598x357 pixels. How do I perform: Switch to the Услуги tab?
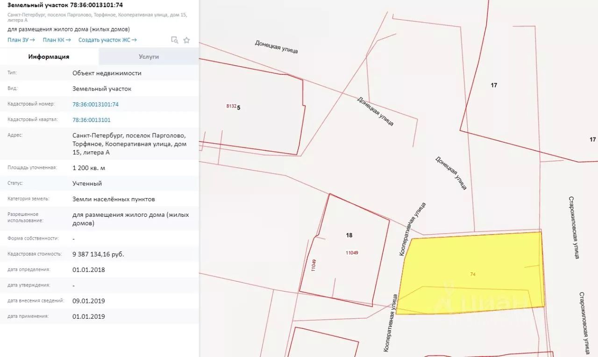(x=149, y=57)
